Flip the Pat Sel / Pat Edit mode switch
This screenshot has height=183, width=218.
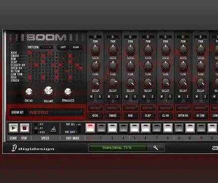(79, 128)
